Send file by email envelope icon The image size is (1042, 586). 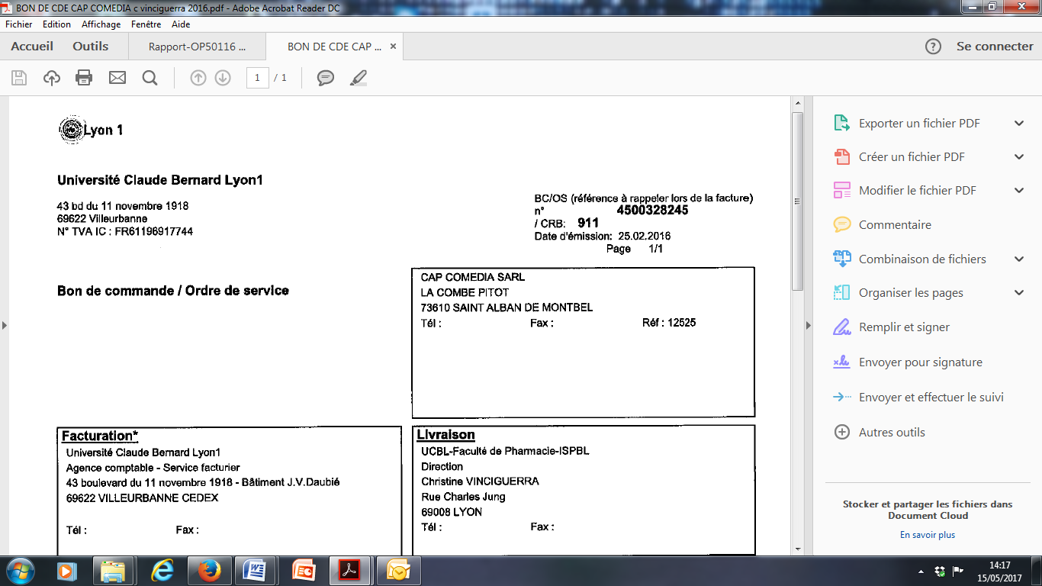[x=117, y=77]
